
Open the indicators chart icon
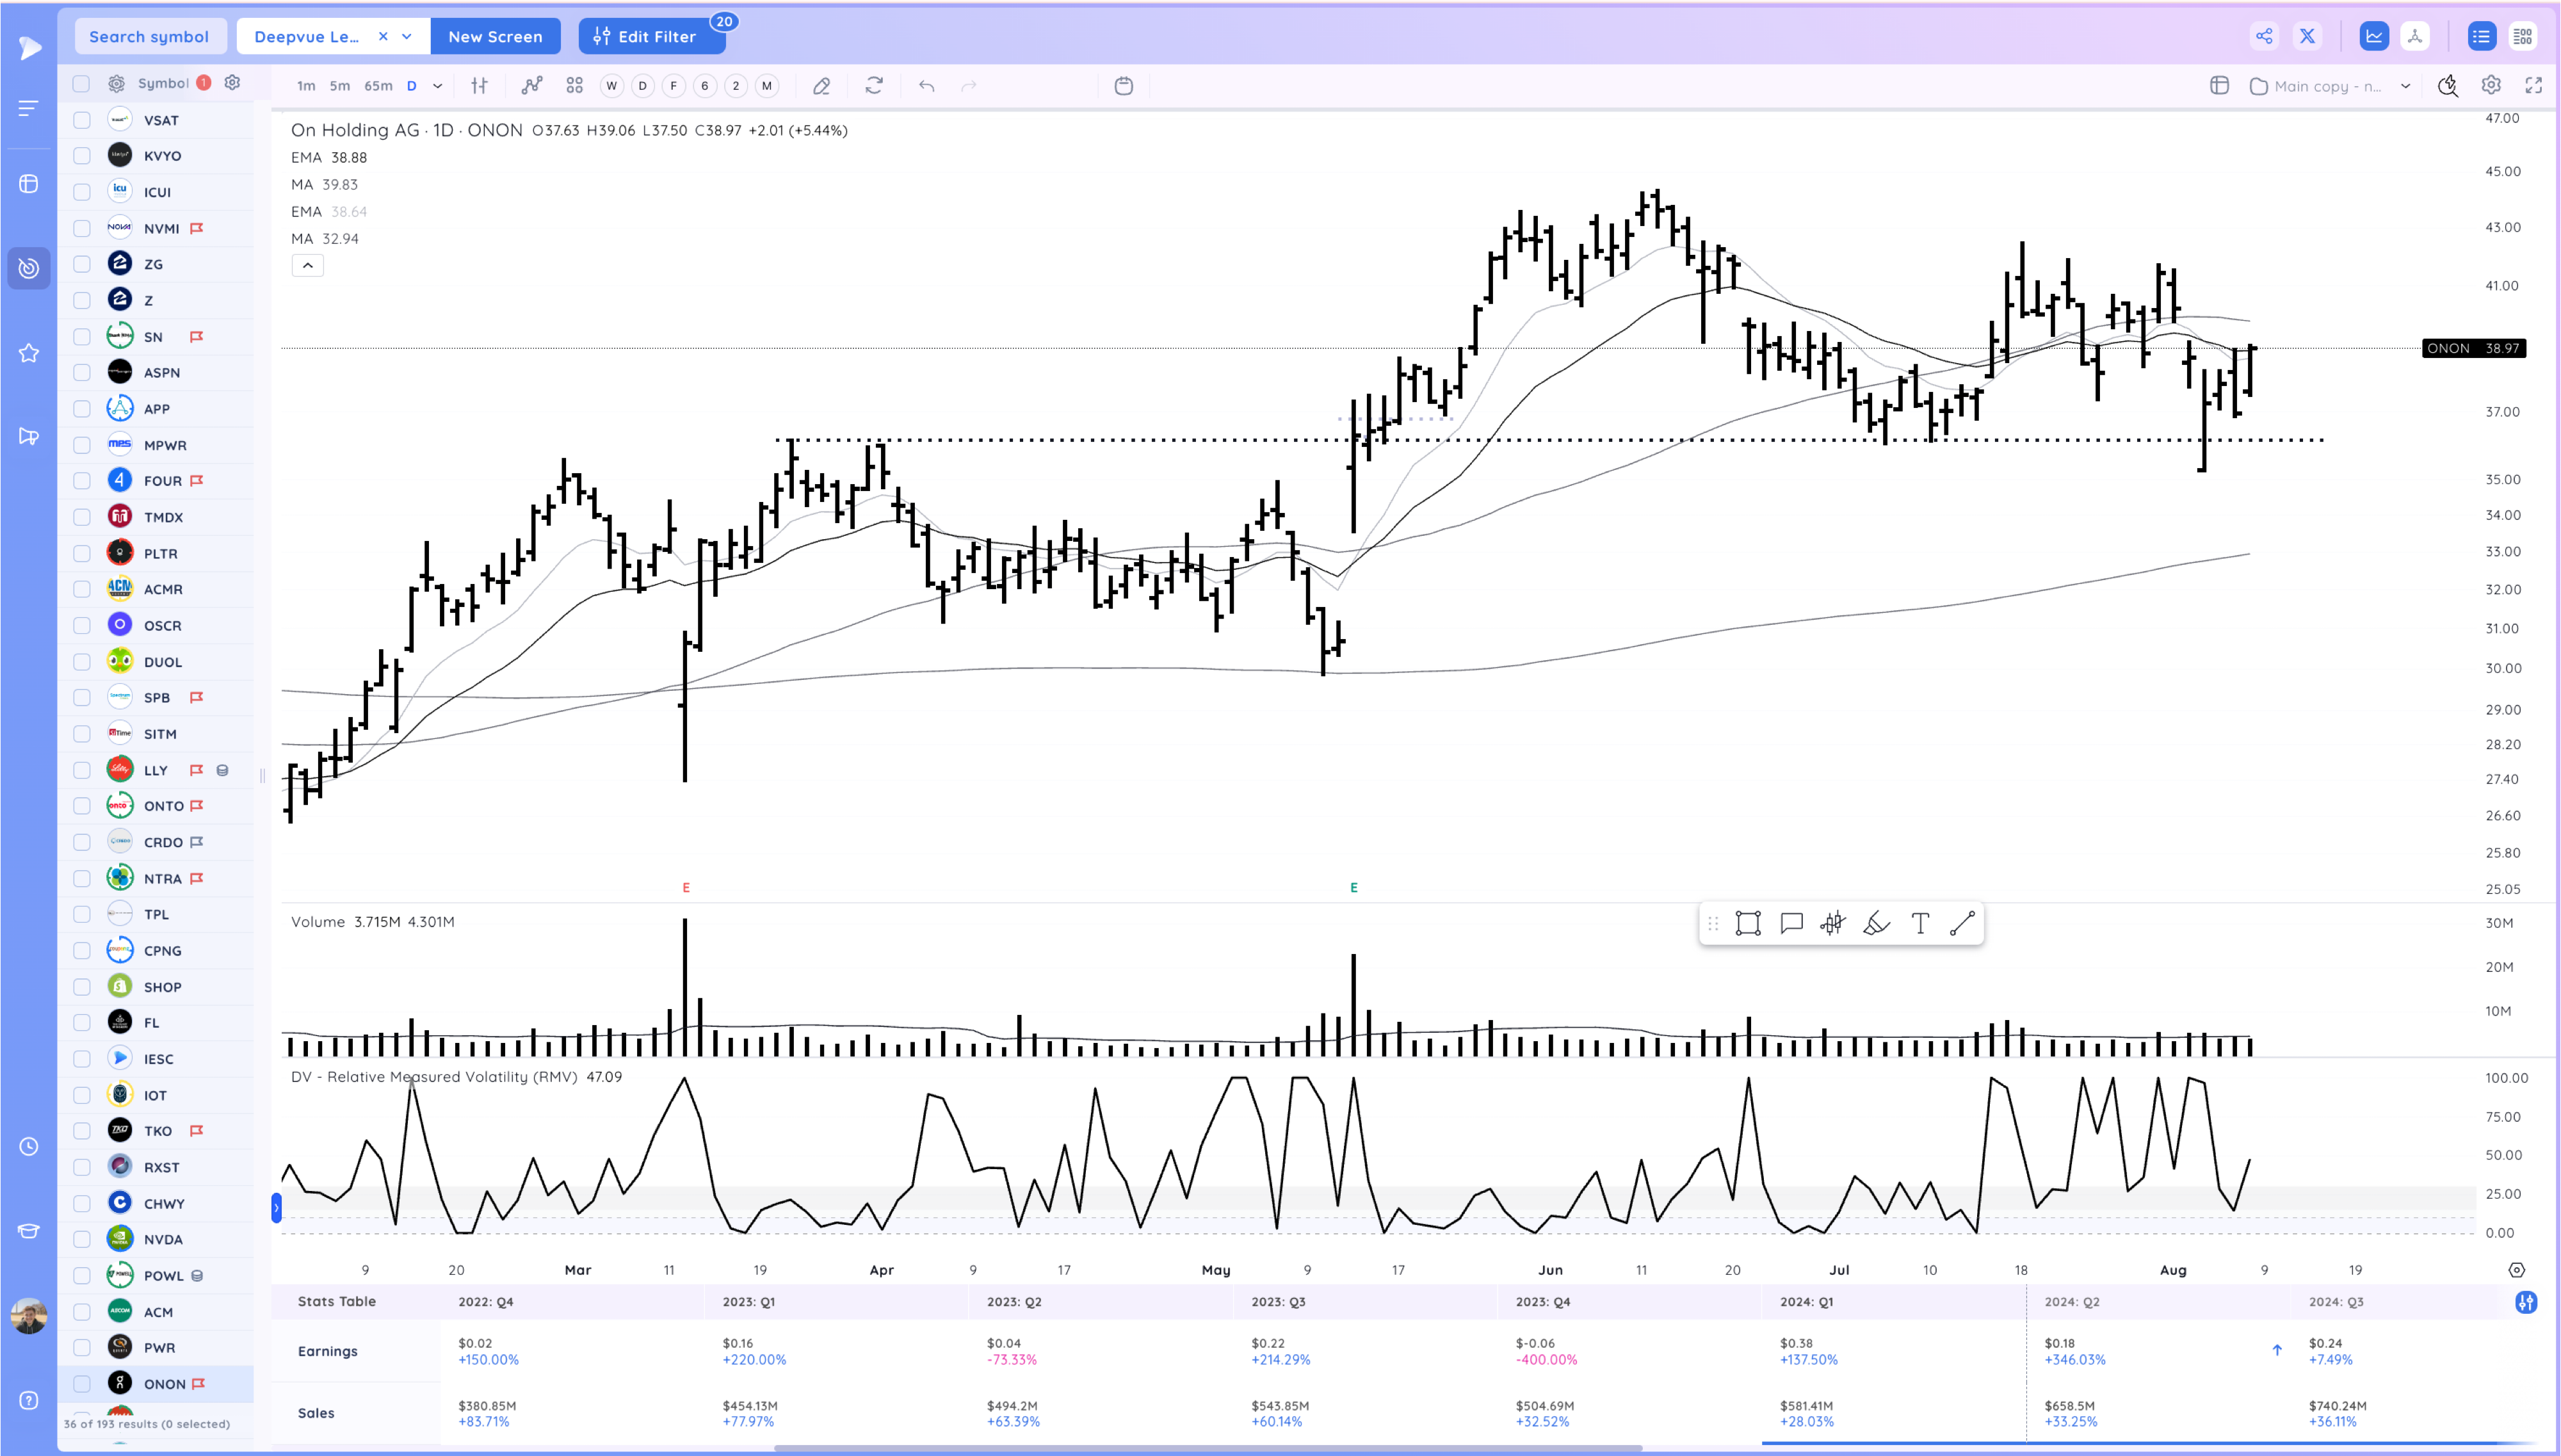[x=532, y=86]
